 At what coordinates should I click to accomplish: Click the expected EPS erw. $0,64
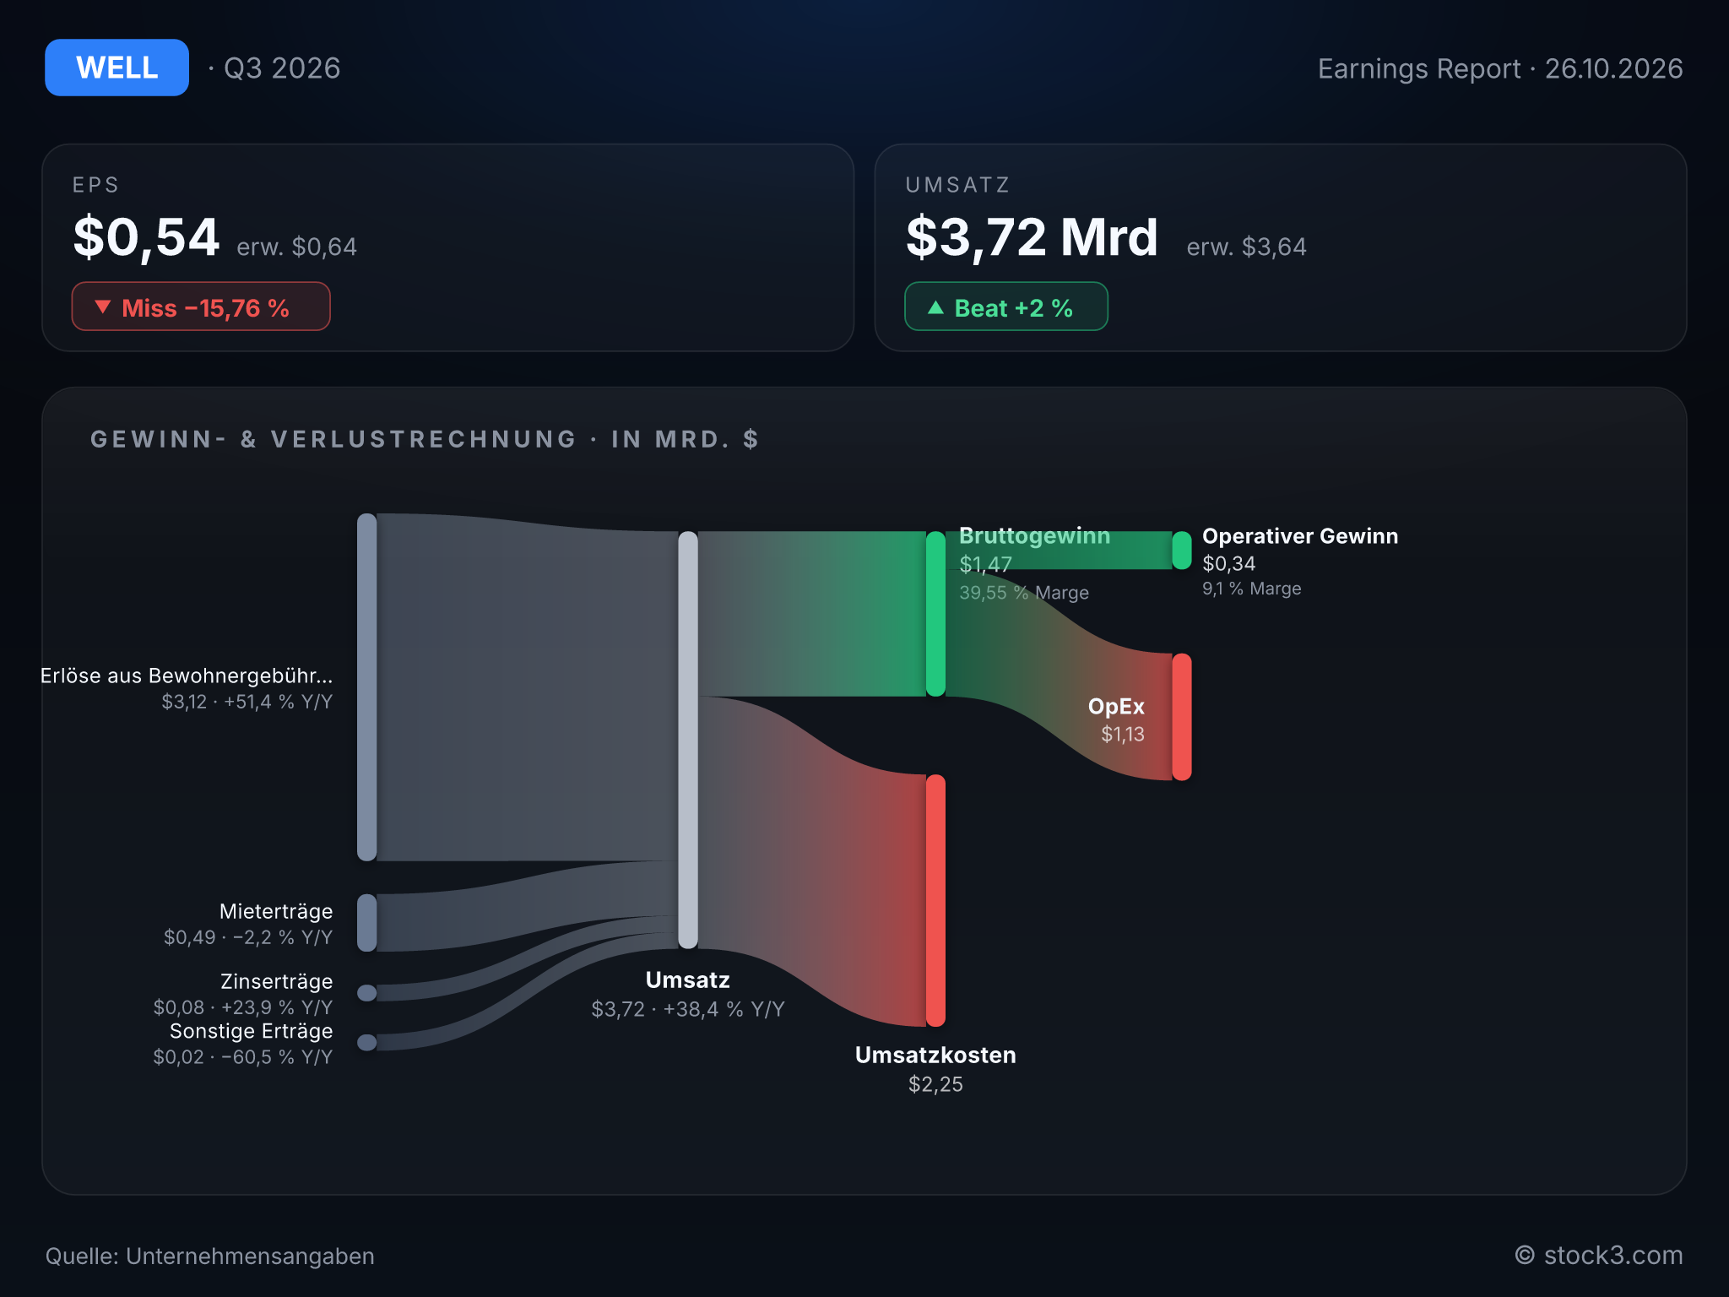(x=297, y=247)
